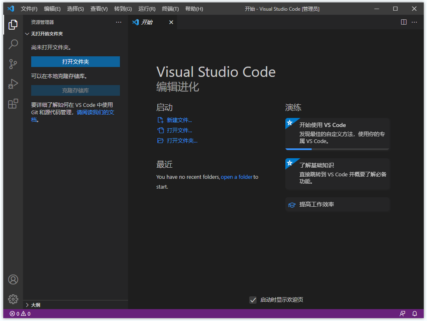427x321 pixels.
Task: Click the 打开文件... link
Action: [x=179, y=131]
